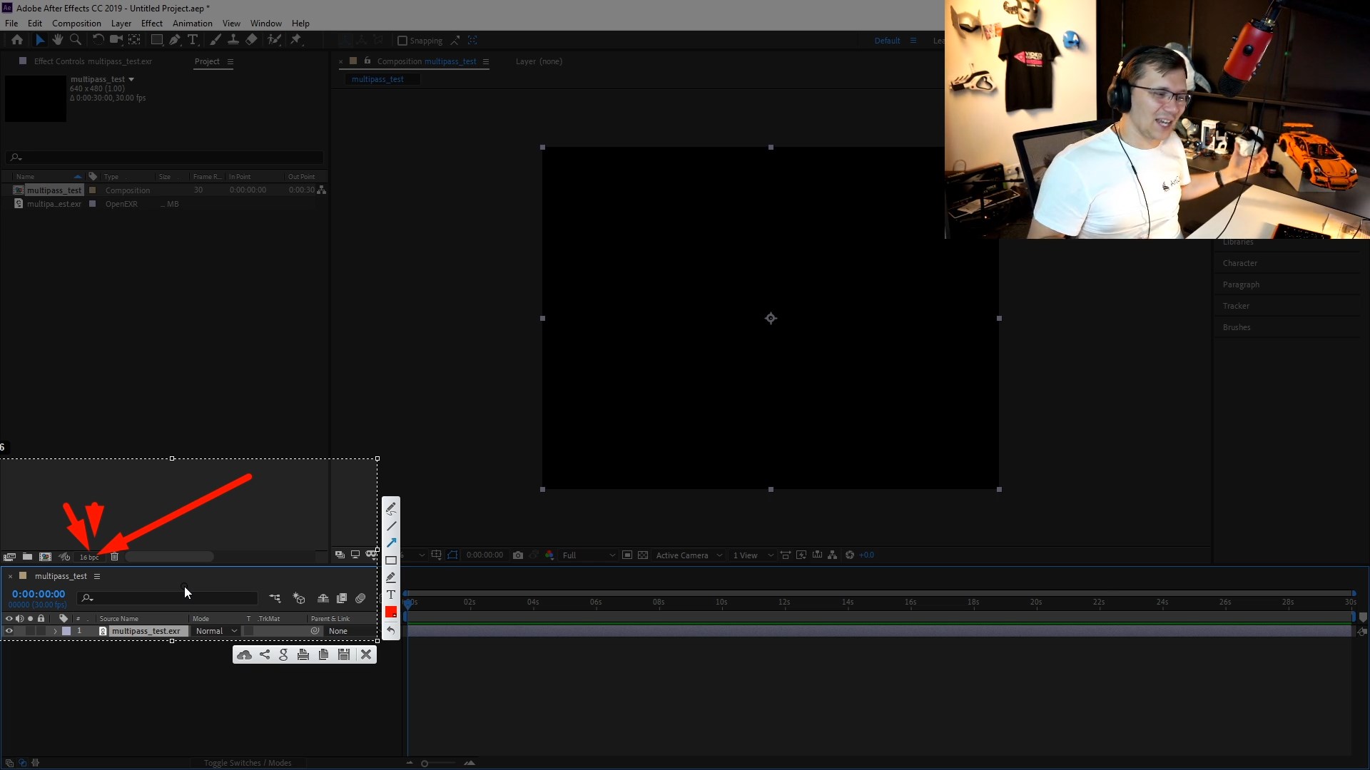Click the 16 bpc color depth button
The width and height of the screenshot is (1370, 770).
click(x=89, y=557)
